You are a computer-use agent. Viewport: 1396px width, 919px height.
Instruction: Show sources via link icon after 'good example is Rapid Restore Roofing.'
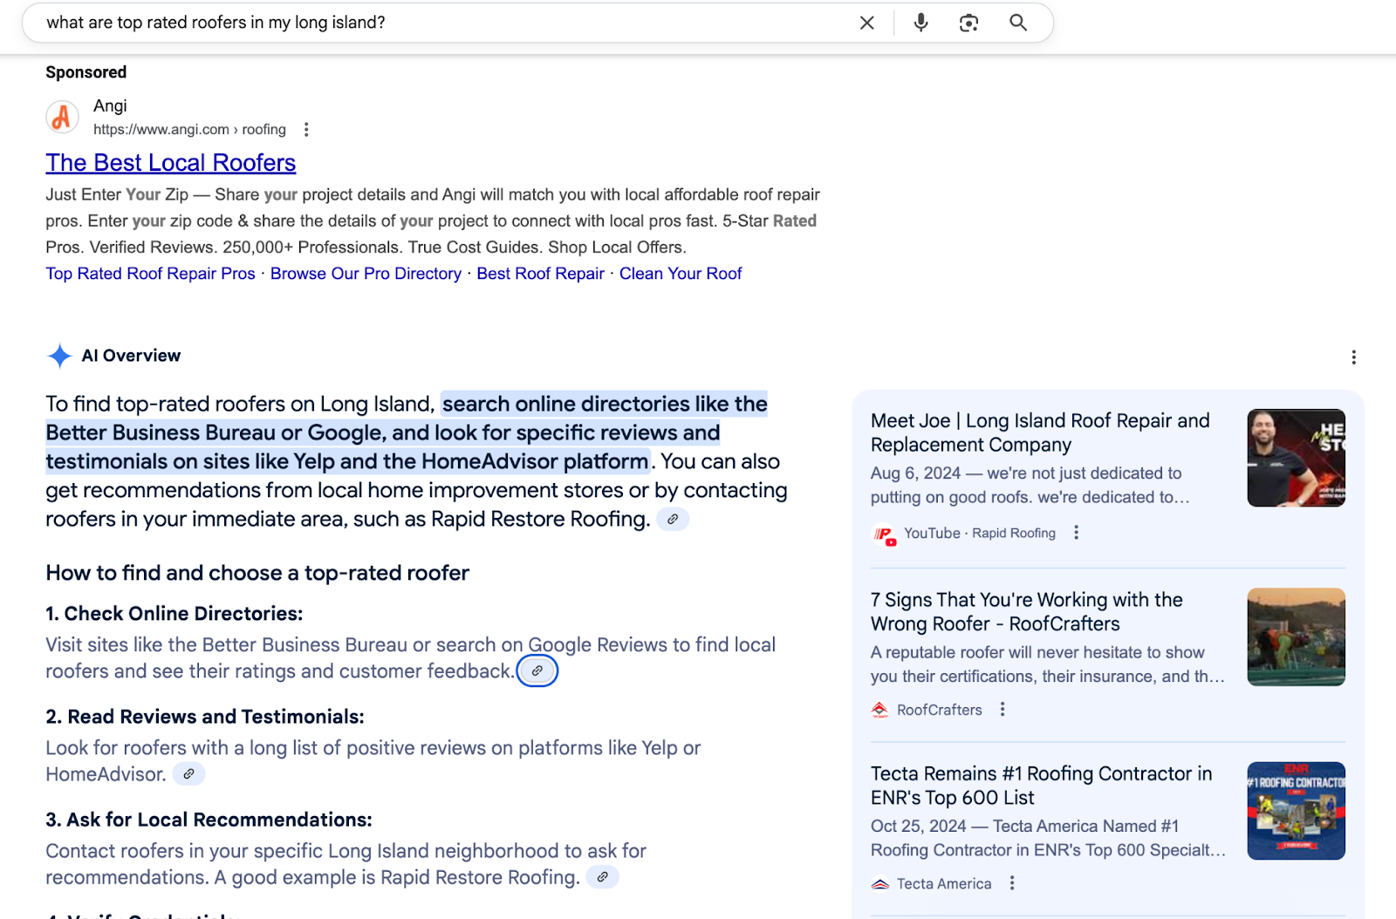602,877
